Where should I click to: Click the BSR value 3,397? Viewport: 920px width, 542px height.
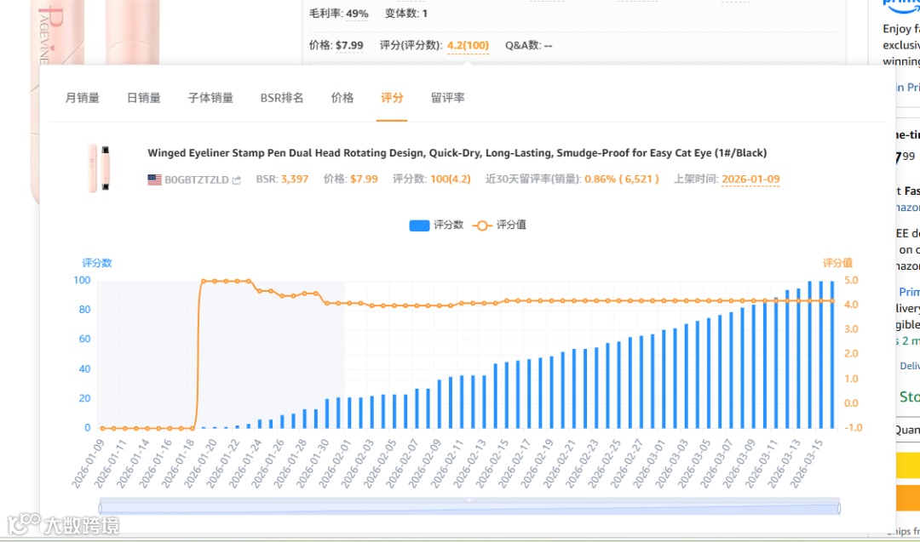click(295, 180)
